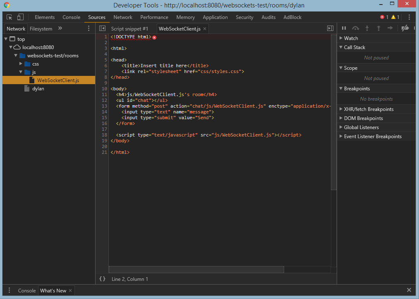
Task: Collapse the Breakpoints section
Action: tap(341, 88)
